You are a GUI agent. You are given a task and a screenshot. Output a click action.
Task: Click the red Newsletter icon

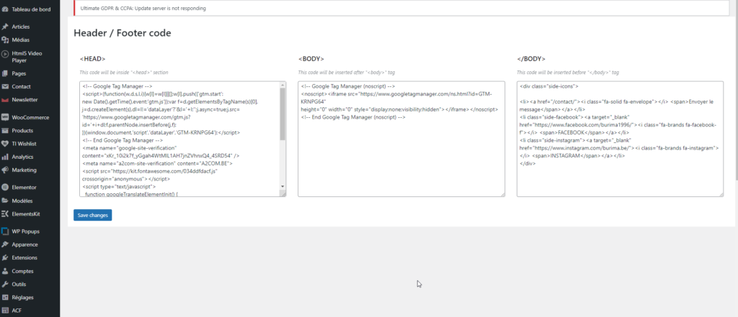[5, 100]
